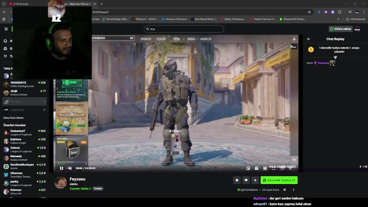The width and height of the screenshot is (368, 207).
Task: Open Diablo 4 Barbarian bookmark
Action: 233,19
